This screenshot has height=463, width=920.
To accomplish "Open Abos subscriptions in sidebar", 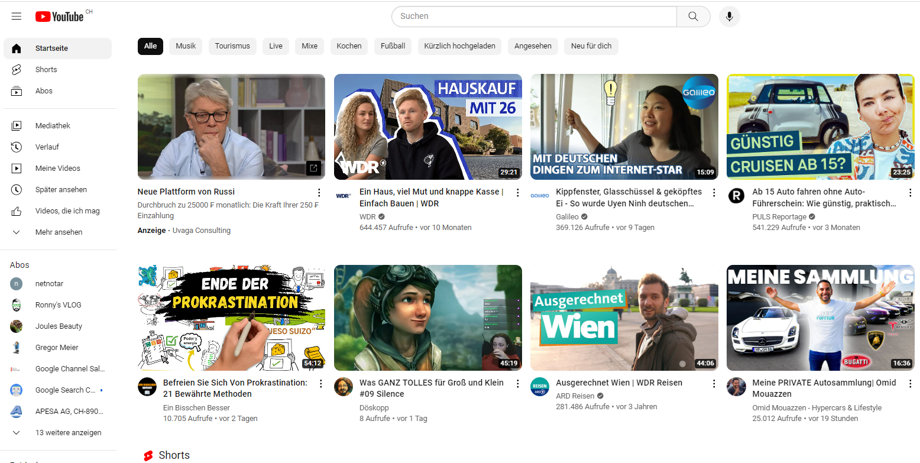I will coord(57,91).
